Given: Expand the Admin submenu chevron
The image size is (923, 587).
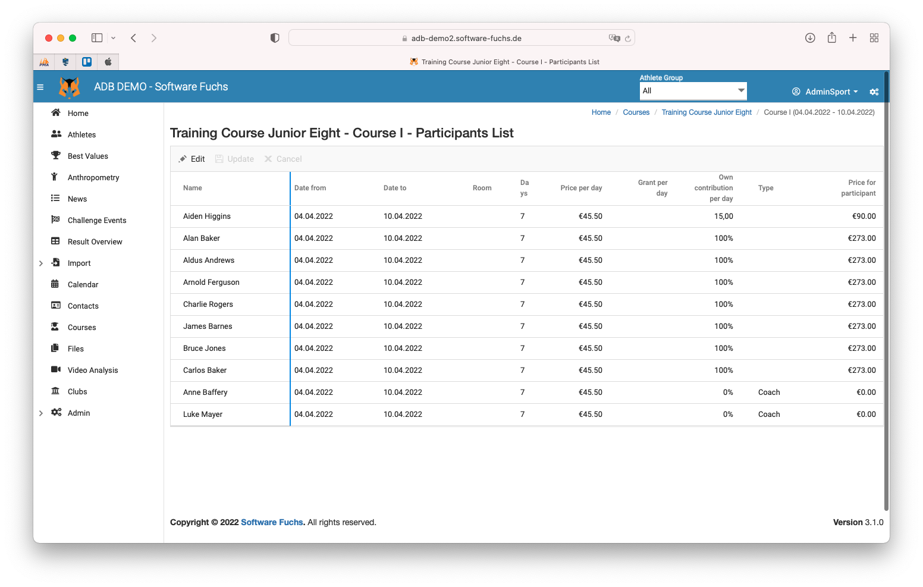Looking at the screenshot, I should point(41,413).
